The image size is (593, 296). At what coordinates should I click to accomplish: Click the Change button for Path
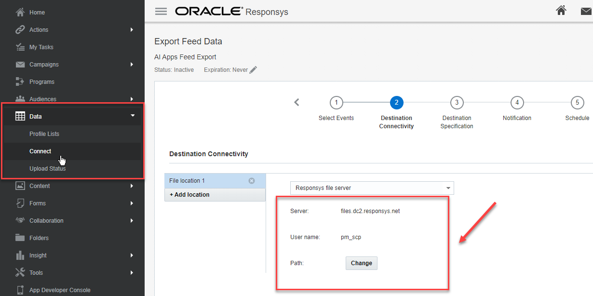click(x=361, y=263)
